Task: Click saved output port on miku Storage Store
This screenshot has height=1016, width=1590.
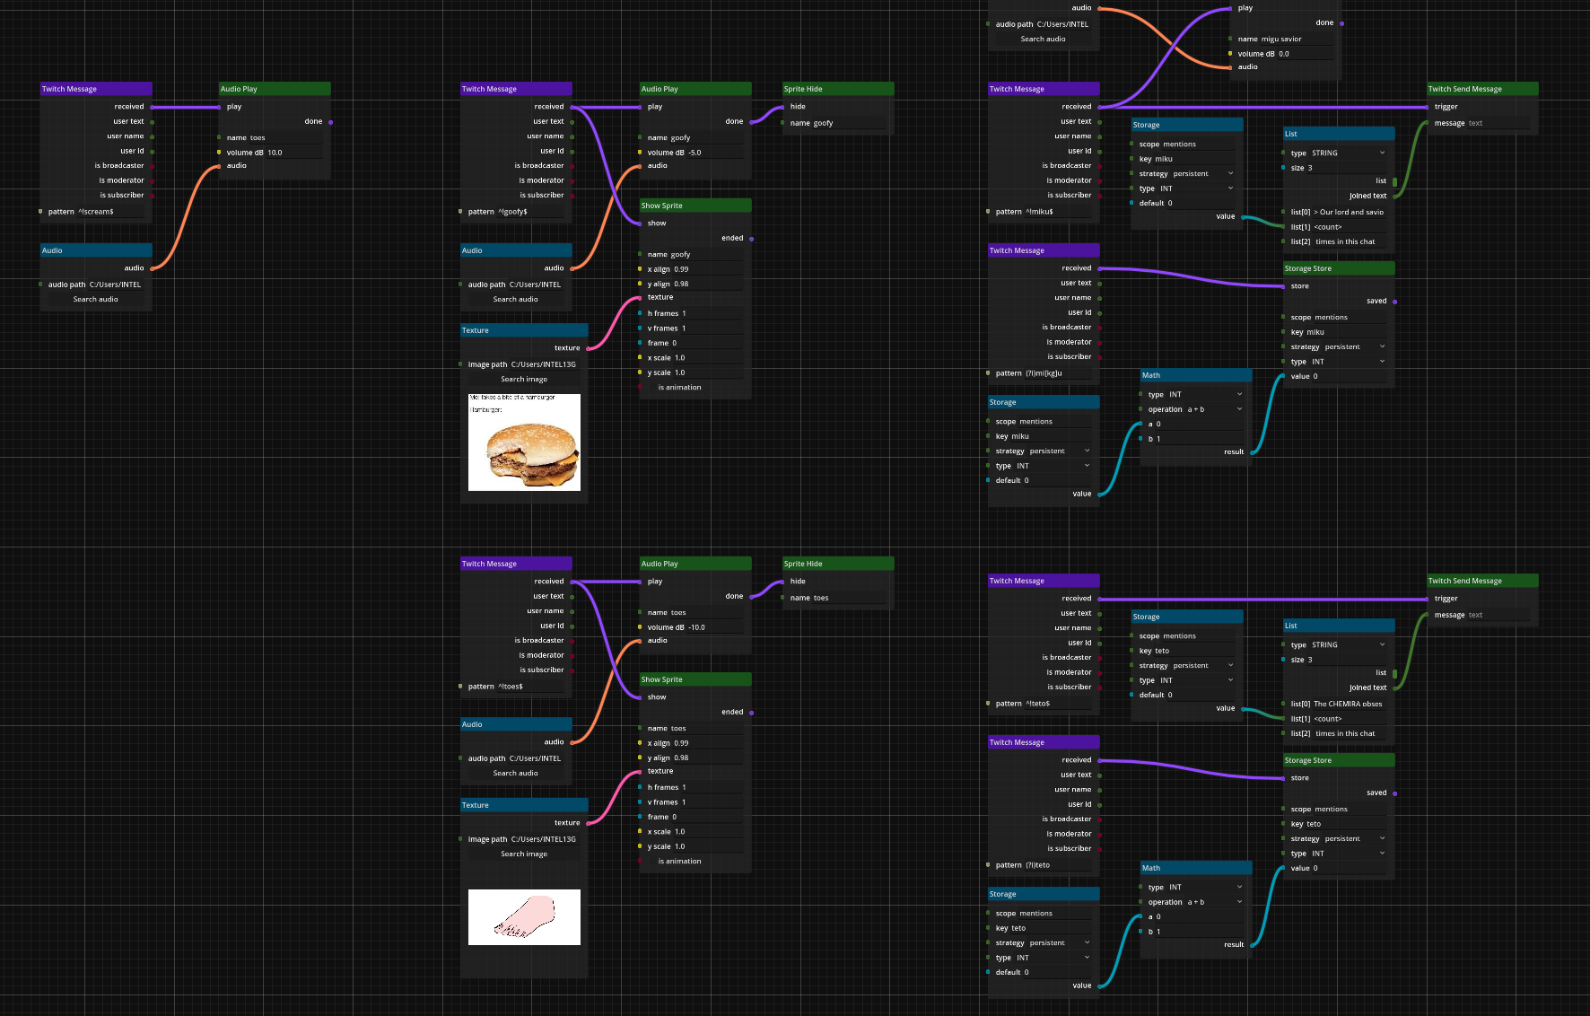Action: (1394, 302)
